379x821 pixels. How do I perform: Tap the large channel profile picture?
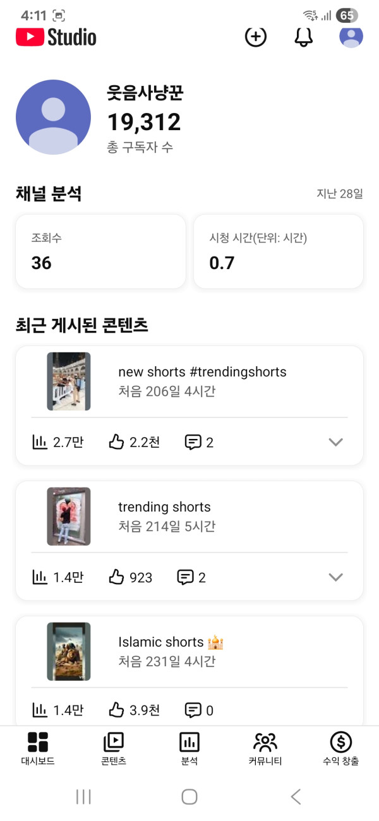[x=53, y=117]
